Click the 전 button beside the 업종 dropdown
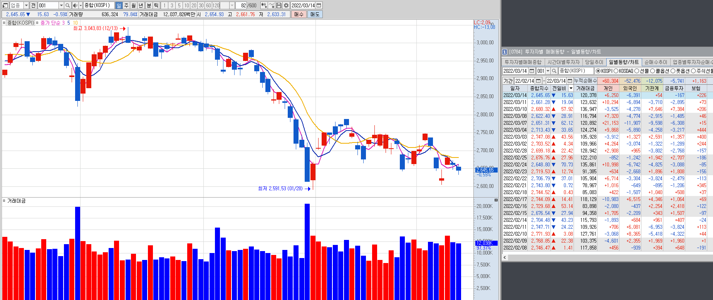 point(33,5)
